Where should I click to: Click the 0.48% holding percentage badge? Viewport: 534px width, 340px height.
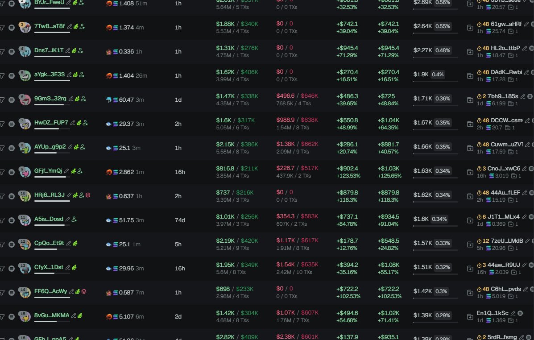(443, 50)
